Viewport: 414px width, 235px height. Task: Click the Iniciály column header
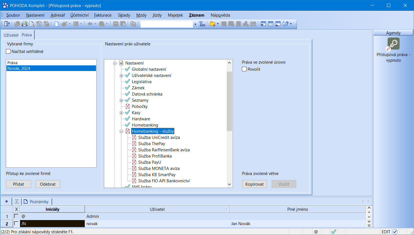[x=52, y=209]
